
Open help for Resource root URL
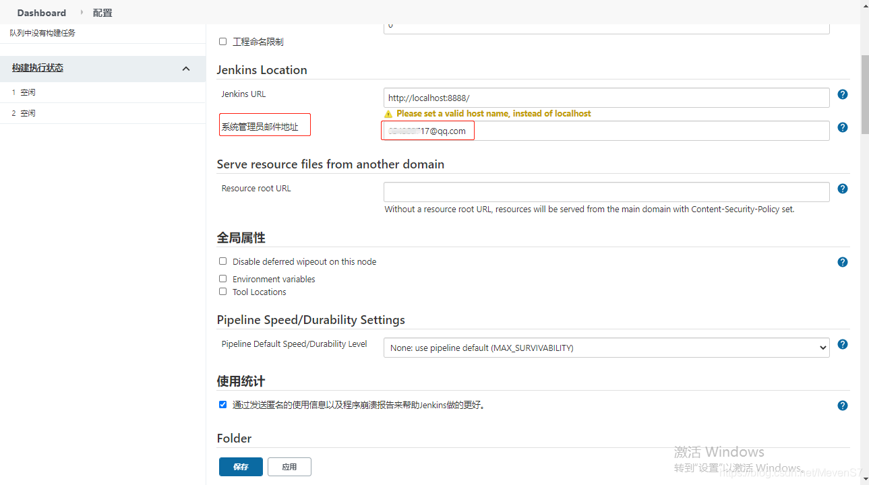pyautogui.click(x=842, y=189)
